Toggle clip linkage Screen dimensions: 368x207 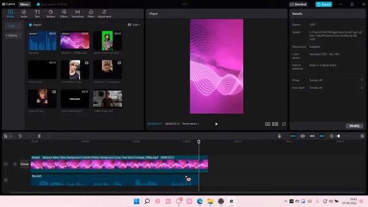tap(312, 136)
